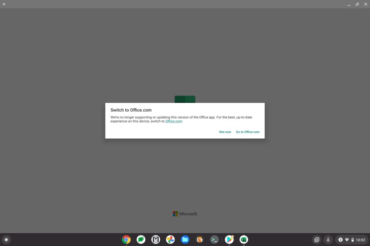370x246 pixels.
Task: Open the notification count badge
Action: point(340,240)
